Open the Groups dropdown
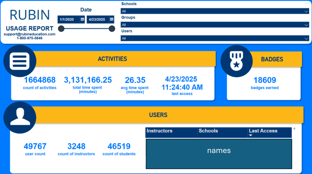 (215, 25)
